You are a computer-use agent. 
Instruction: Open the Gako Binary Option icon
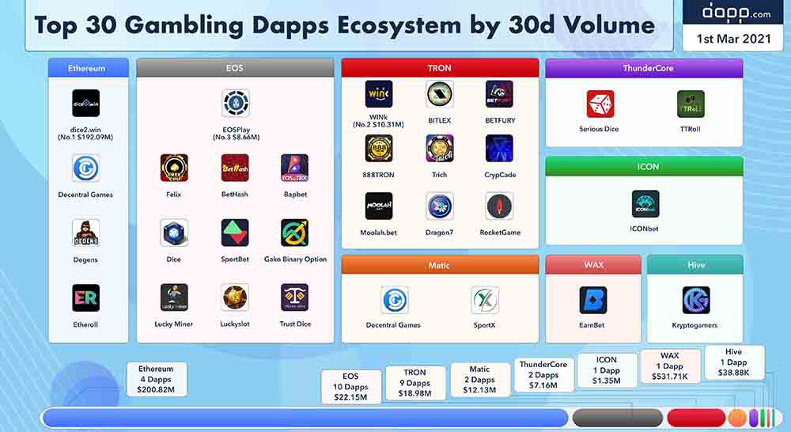point(295,233)
